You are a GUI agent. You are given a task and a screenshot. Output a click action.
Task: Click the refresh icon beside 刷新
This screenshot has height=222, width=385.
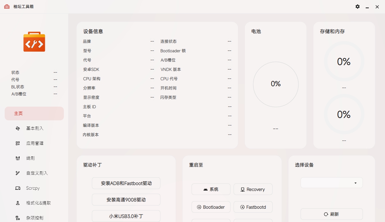click(x=326, y=214)
